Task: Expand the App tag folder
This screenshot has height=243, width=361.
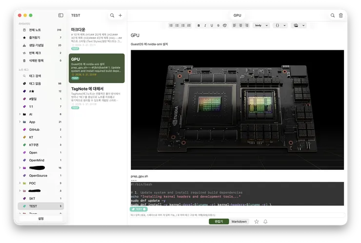Action: 20,122
